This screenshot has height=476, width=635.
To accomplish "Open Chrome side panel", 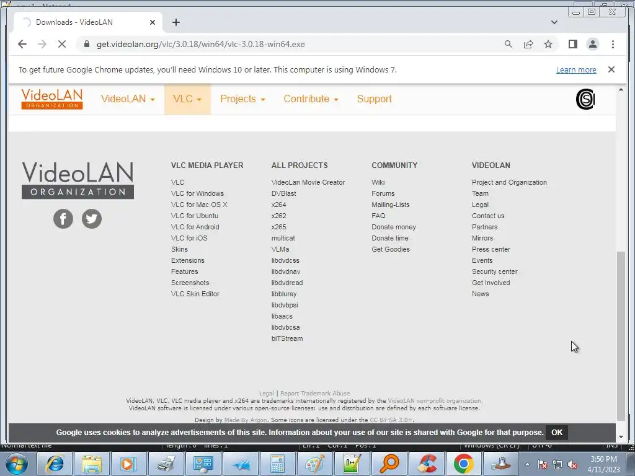I will [x=572, y=44].
